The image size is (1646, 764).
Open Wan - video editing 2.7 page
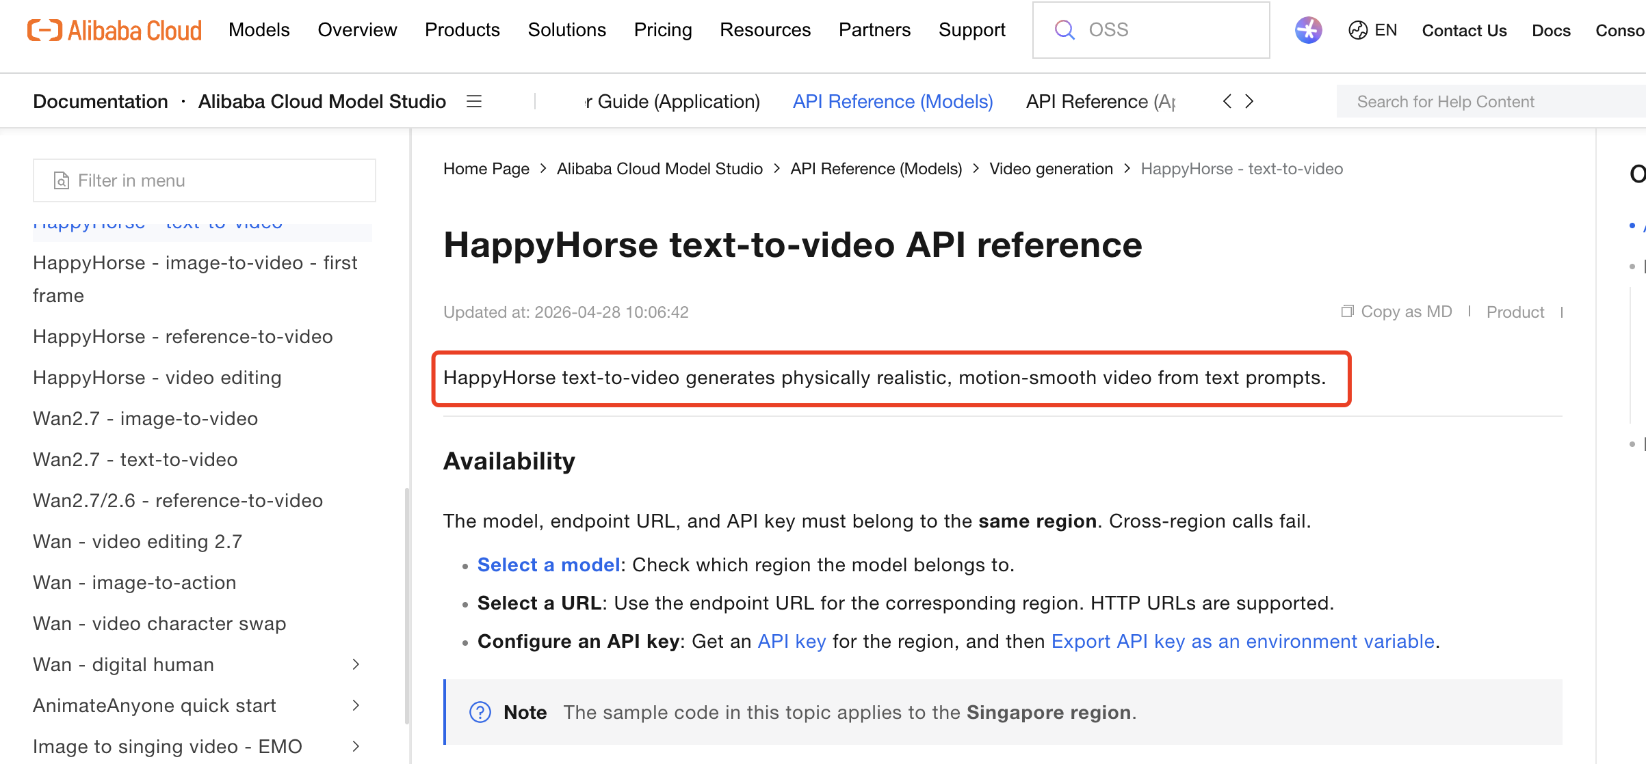(x=138, y=541)
